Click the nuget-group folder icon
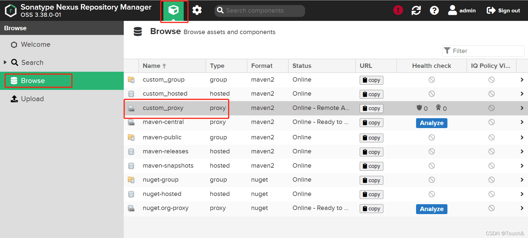This screenshot has height=238, width=528. [131, 180]
